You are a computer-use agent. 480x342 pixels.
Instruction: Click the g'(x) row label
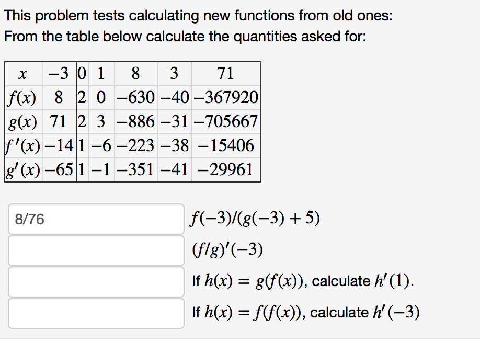(x=22, y=169)
